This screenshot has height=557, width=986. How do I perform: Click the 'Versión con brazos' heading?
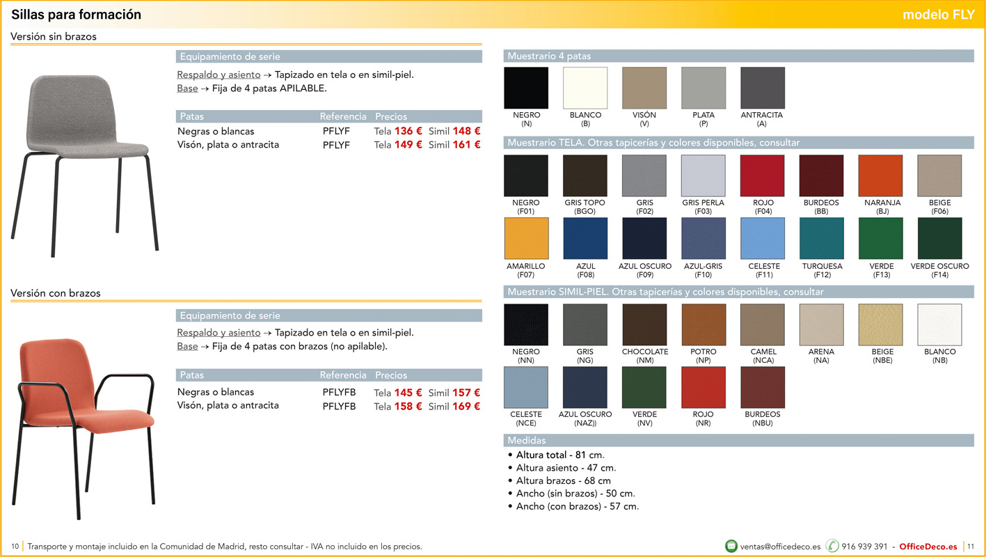tap(56, 293)
